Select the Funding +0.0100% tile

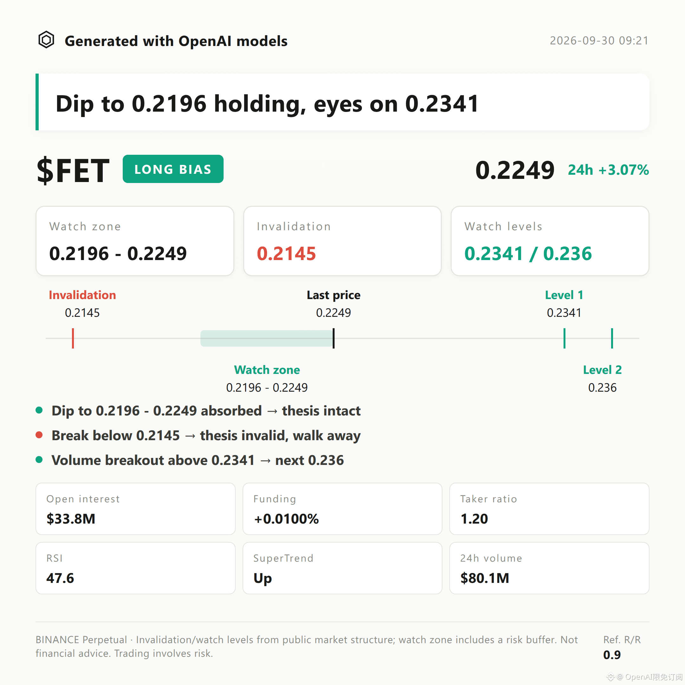(342, 509)
